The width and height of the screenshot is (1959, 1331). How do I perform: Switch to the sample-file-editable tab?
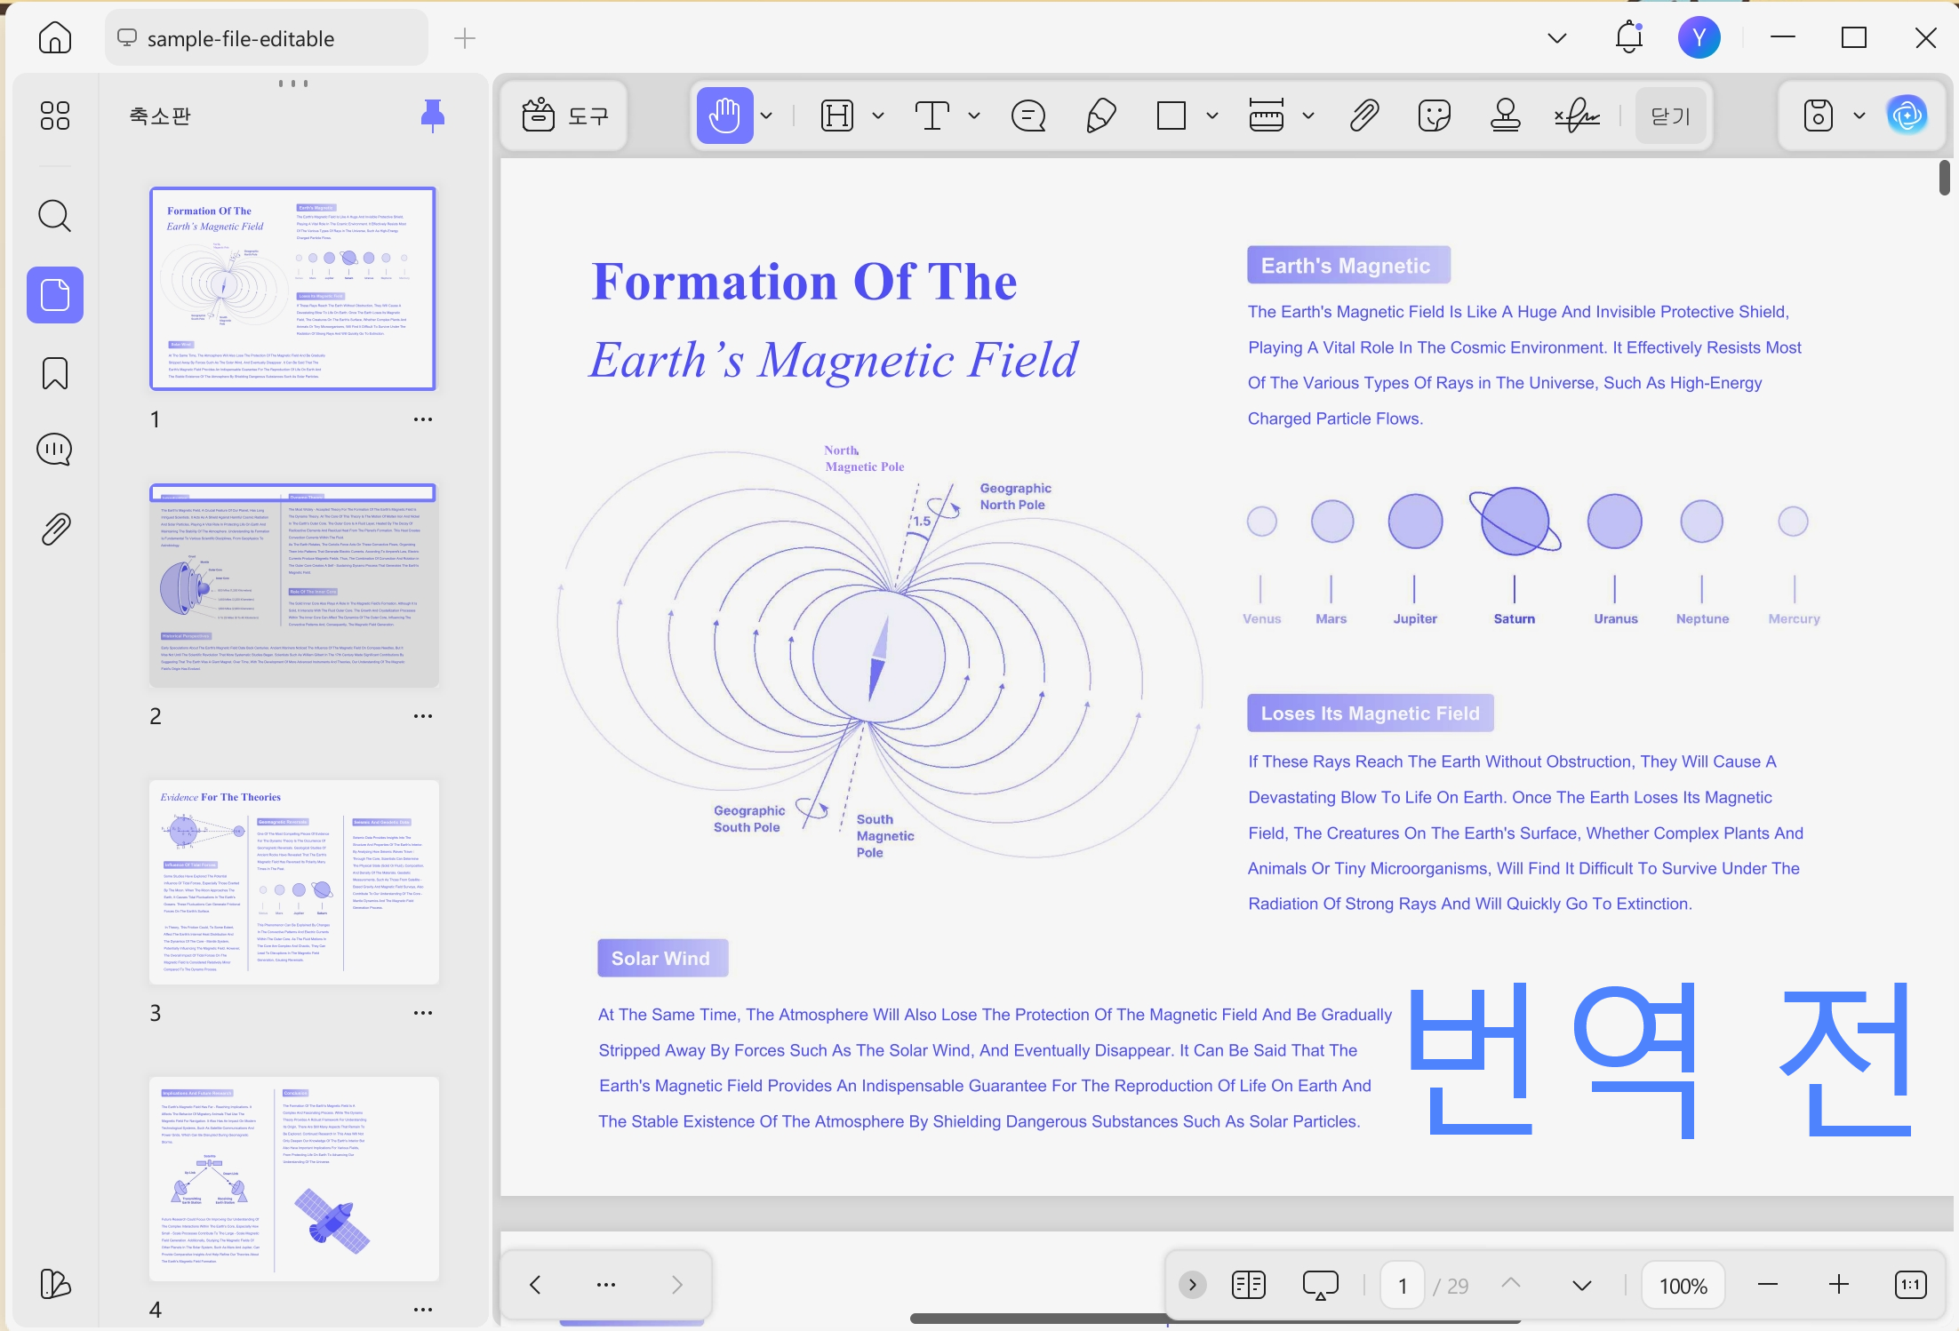(x=267, y=38)
